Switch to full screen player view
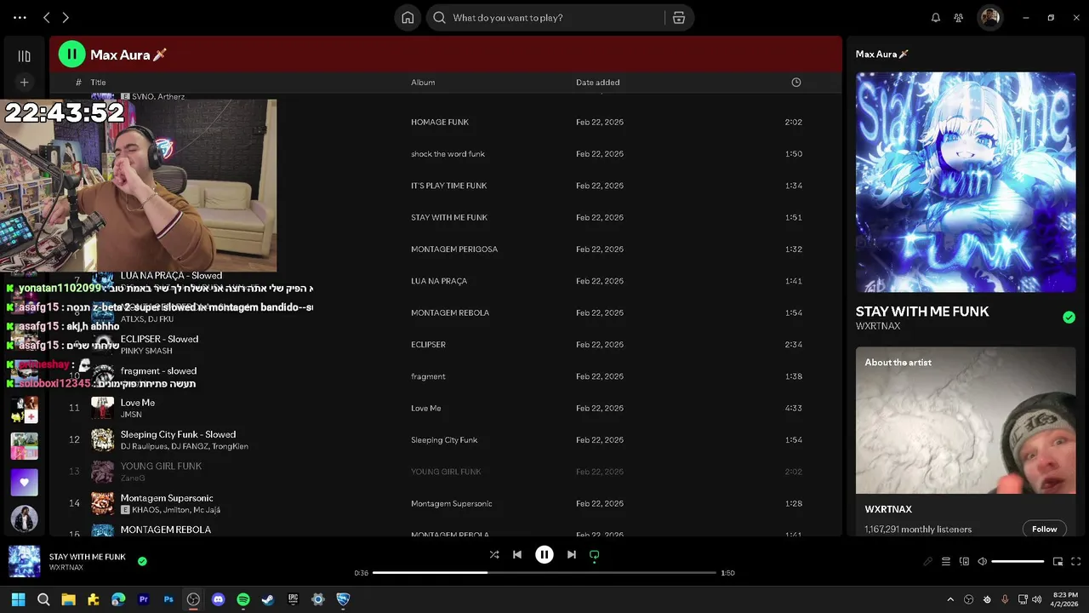 click(x=1076, y=562)
